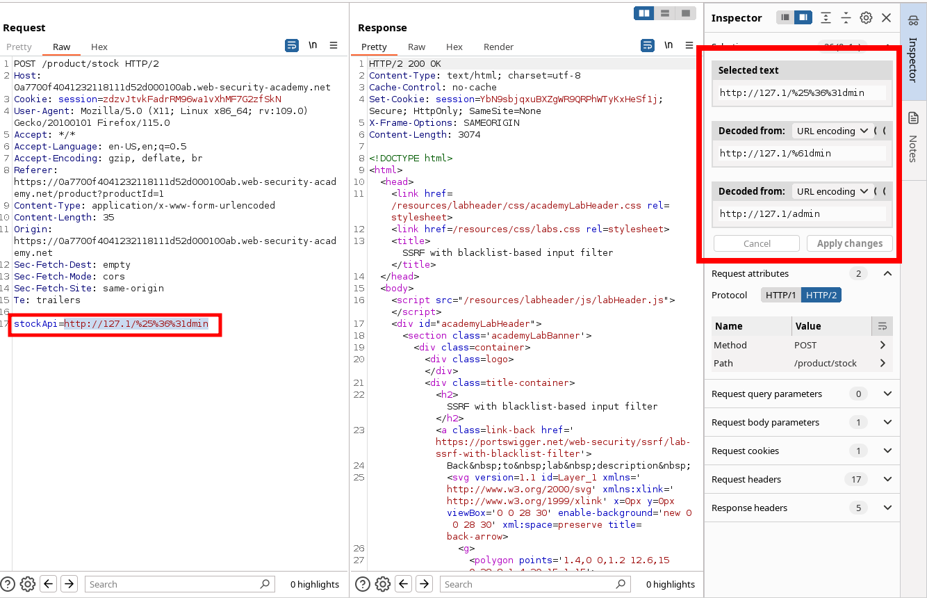Screen dimensions: 927x598
Task: Collapse the Request attributes section
Action: (887, 273)
